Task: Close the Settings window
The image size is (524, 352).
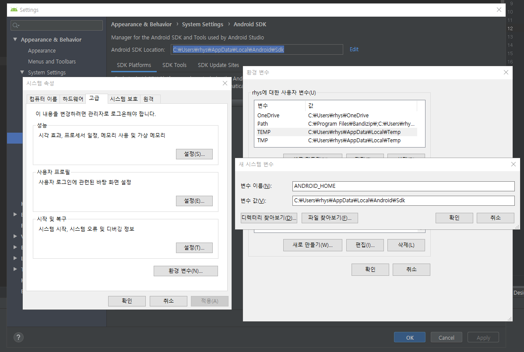Action: click(499, 10)
